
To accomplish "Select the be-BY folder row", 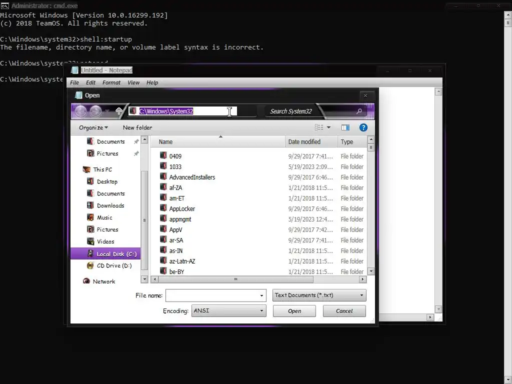I will click(261, 271).
